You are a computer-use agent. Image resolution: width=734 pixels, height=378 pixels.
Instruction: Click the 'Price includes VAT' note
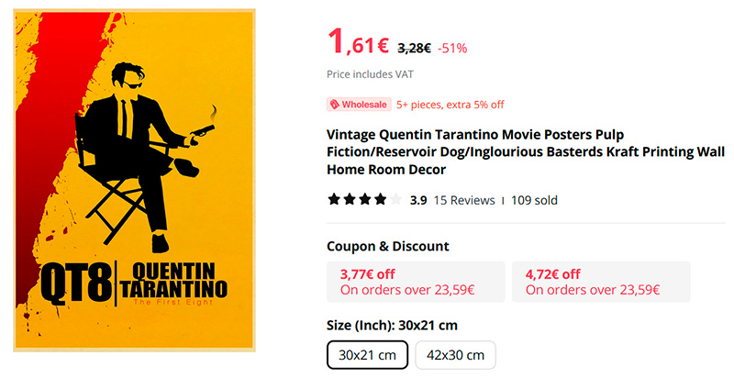click(x=369, y=75)
